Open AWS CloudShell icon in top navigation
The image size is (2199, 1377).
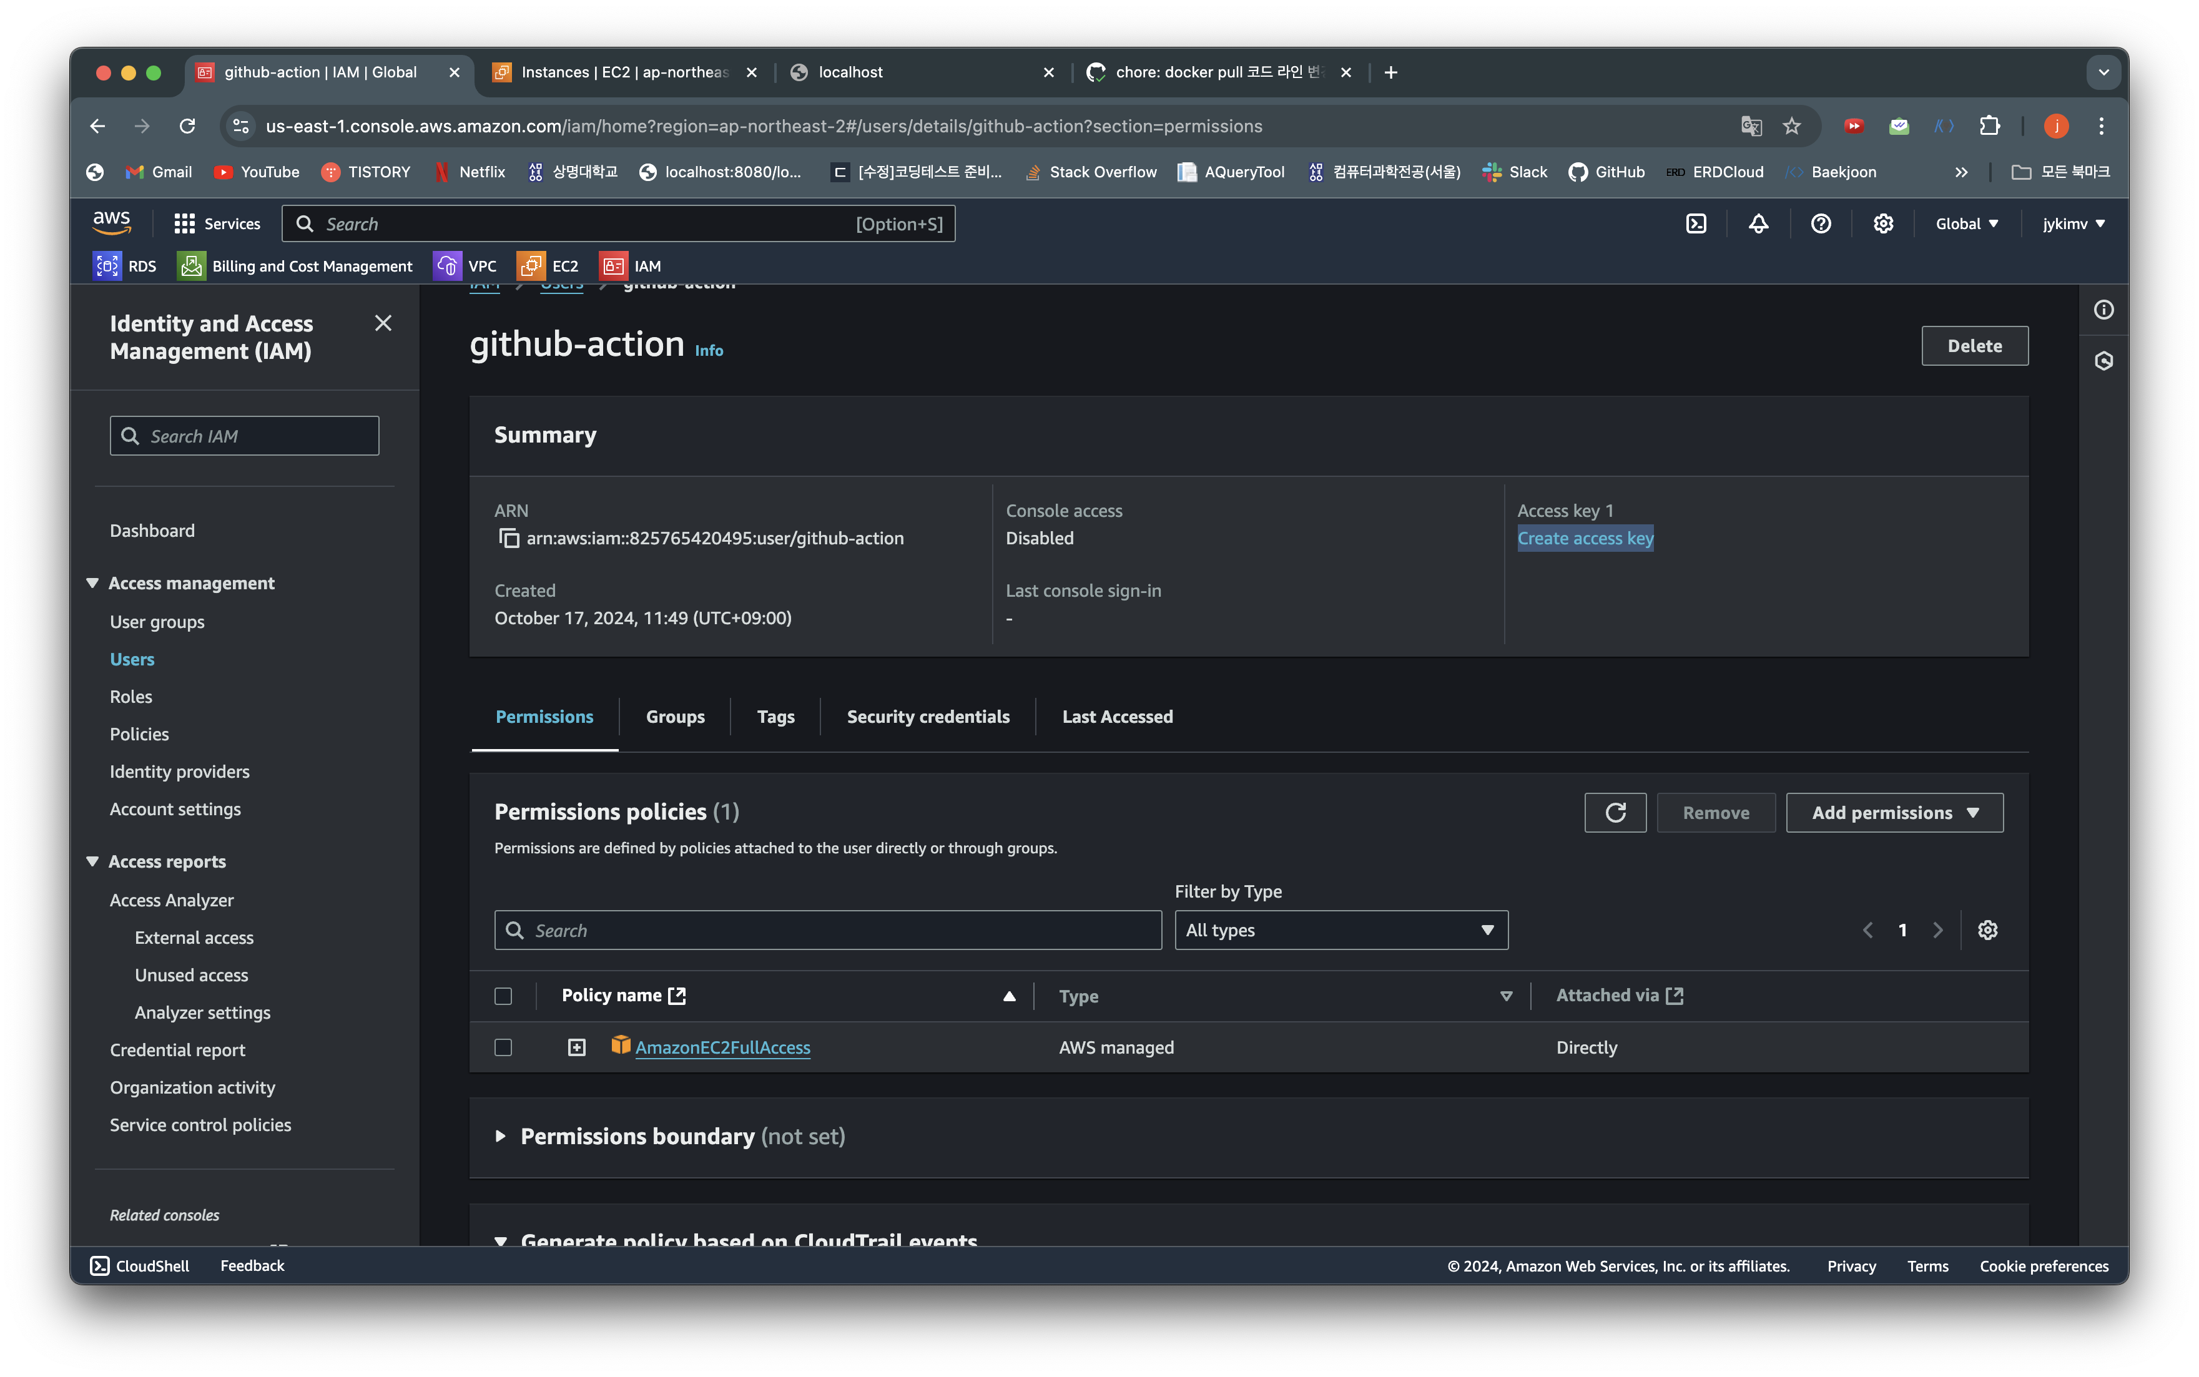click(1695, 224)
